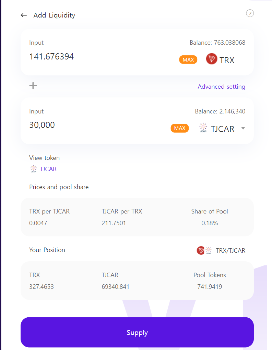Click the Add Liquidity title
This screenshot has width=272, height=350.
coord(54,15)
